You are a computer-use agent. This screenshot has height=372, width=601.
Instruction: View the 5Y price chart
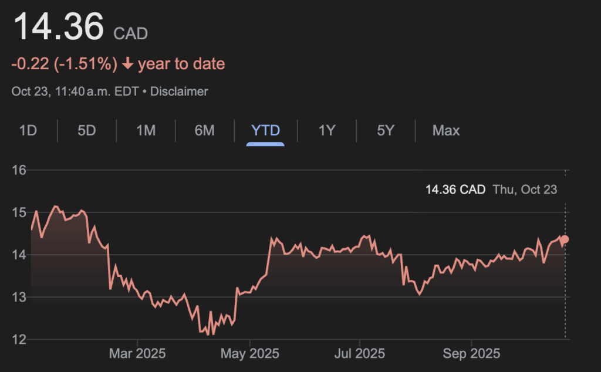(385, 130)
